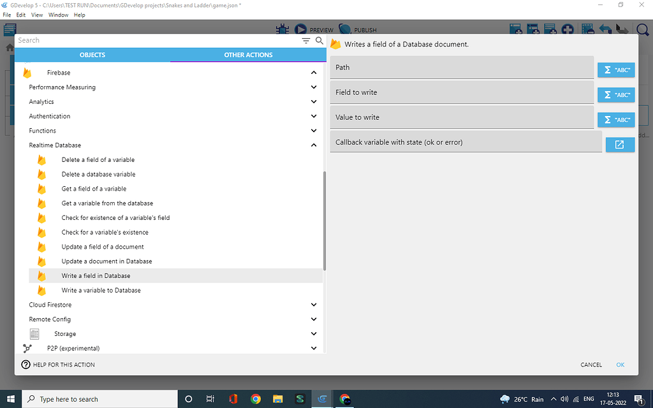Image resolution: width=653 pixels, height=408 pixels.
Task: Open variable picker for the Callback variable
Action: pos(620,145)
